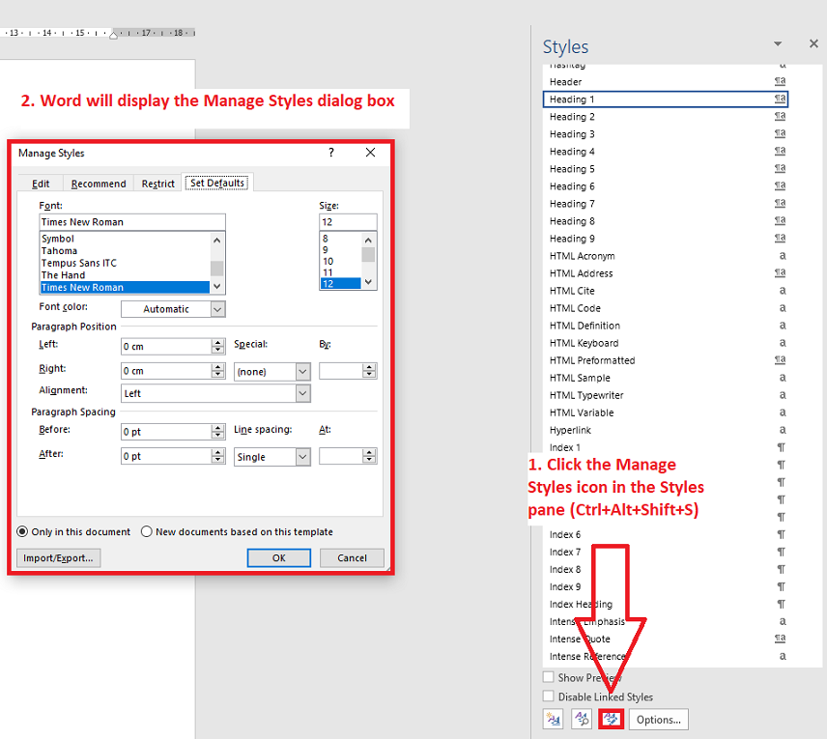Select the Set Defaults tab
This screenshot has height=739, width=827.
point(217,183)
